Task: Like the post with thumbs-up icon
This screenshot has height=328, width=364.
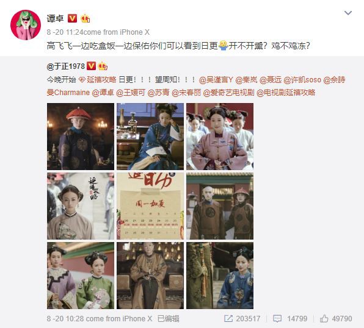Action: [324, 318]
